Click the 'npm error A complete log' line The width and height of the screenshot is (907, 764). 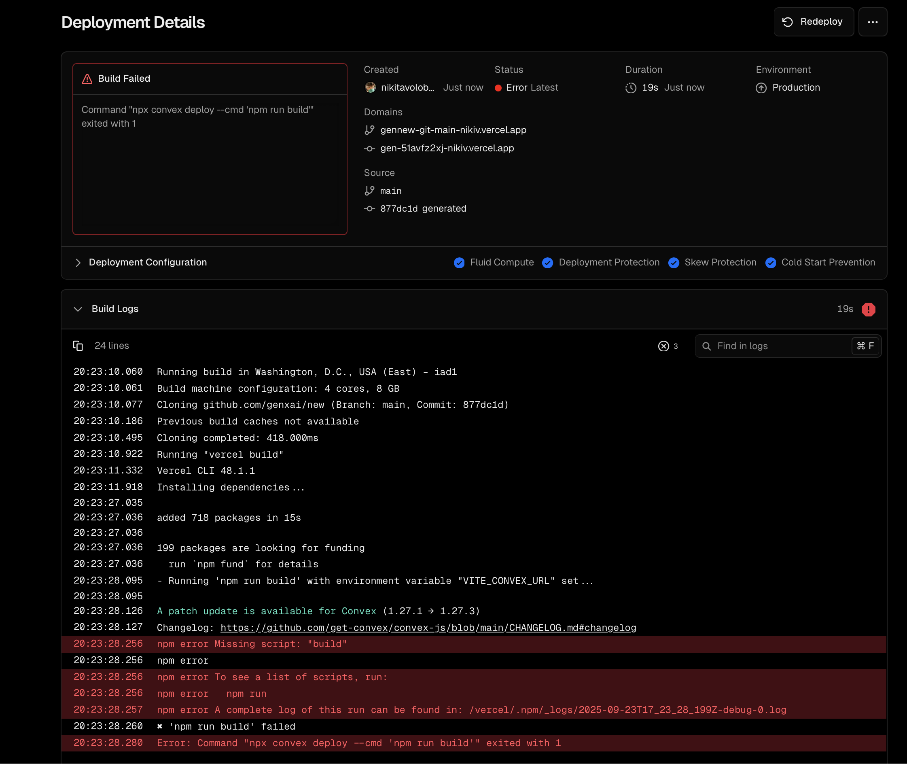(474, 710)
